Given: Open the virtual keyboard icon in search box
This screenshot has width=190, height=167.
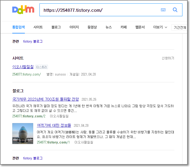Looking at the screenshot, I should coord(163,10).
